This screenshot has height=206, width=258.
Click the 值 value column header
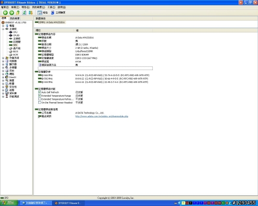coord(113,30)
